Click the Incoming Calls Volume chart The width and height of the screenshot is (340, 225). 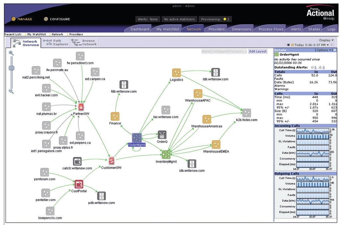[312, 136]
